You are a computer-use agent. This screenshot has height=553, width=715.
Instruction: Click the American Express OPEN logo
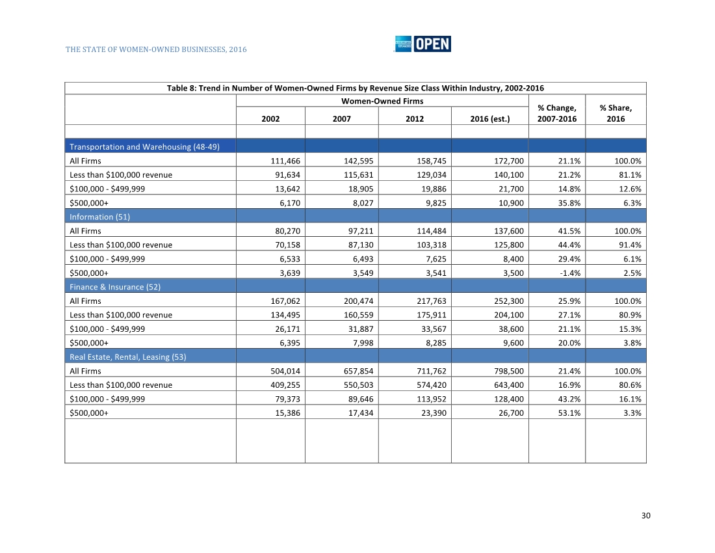[422, 44]
